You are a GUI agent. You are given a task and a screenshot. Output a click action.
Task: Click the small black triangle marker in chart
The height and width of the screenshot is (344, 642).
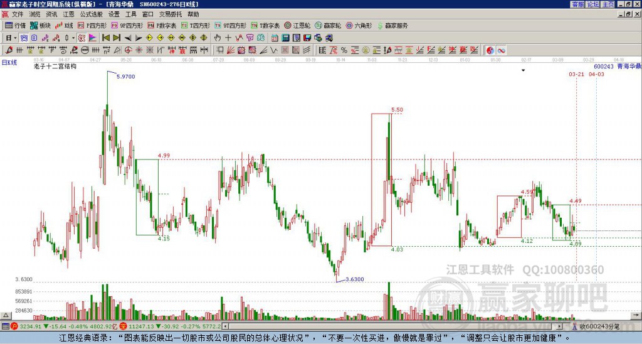pos(523,70)
